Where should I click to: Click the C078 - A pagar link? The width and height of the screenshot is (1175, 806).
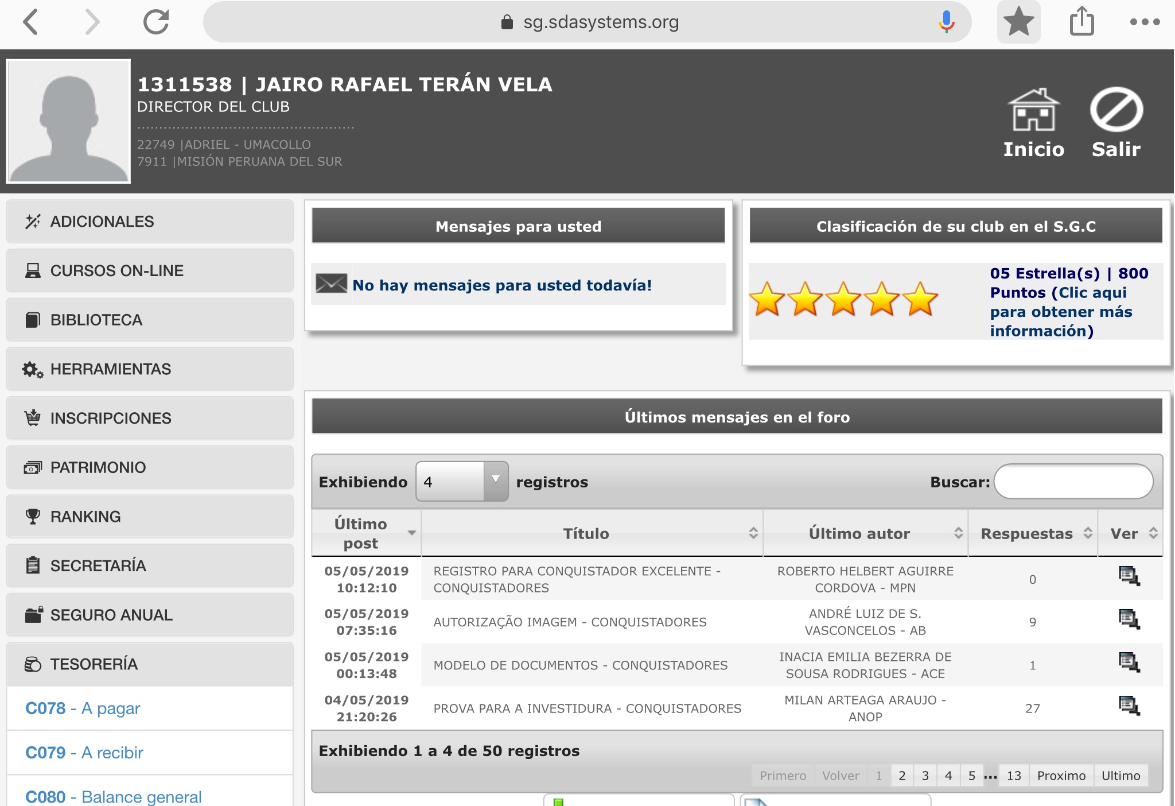pyautogui.click(x=83, y=708)
